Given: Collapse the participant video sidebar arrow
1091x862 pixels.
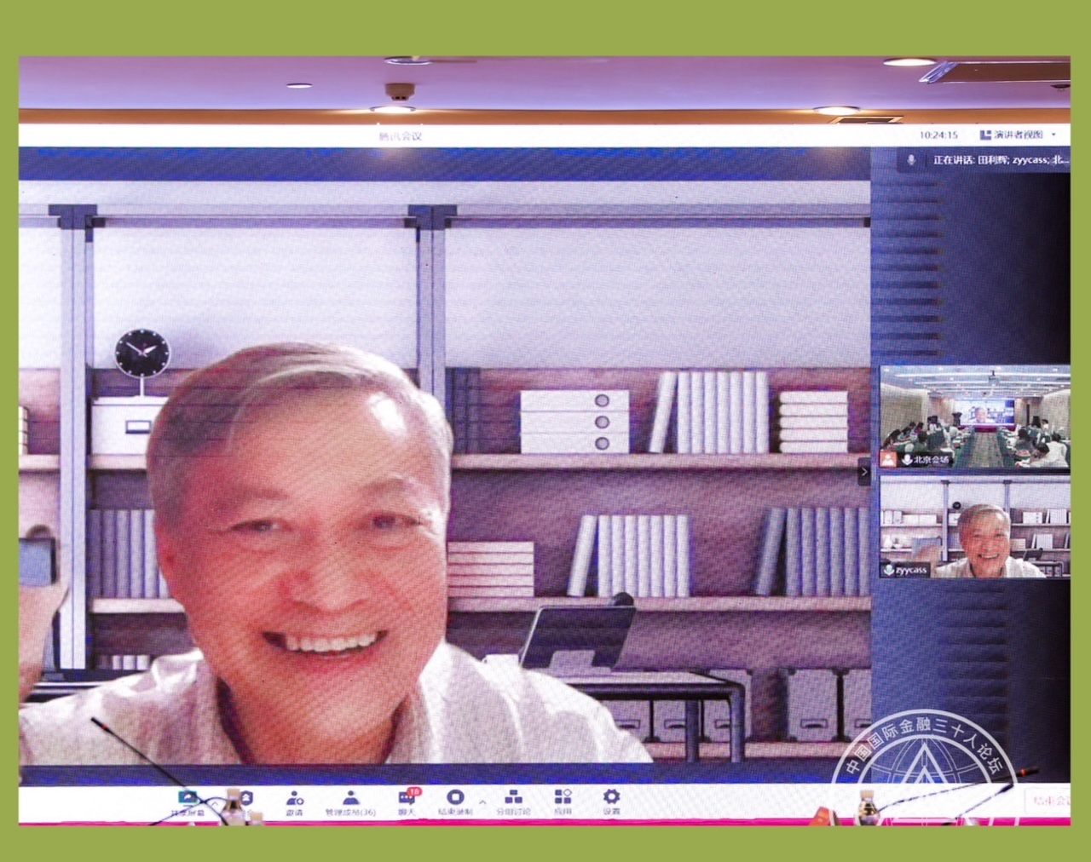Looking at the screenshot, I should pyautogui.click(x=863, y=471).
